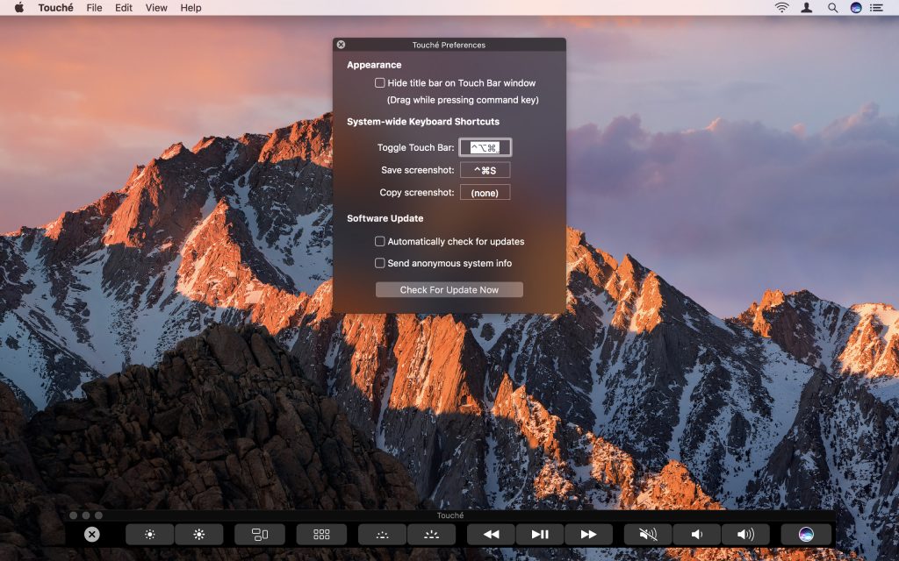Open the Touché application menu
Screen dimensions: 899x561
coord(55,7)
